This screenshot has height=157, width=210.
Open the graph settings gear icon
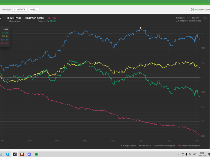205,18
